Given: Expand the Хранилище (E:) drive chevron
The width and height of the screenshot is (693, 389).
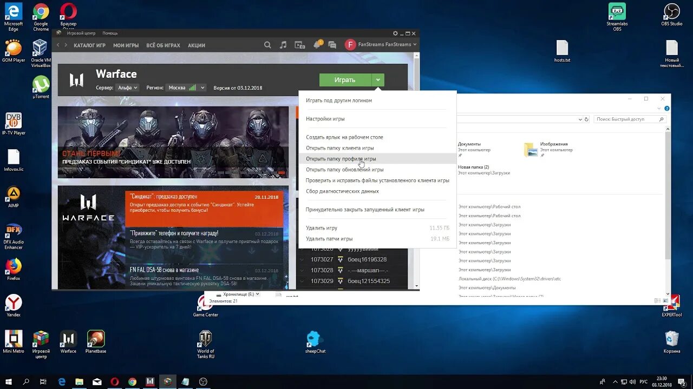Looking at the screenshot, I should 257,294.
